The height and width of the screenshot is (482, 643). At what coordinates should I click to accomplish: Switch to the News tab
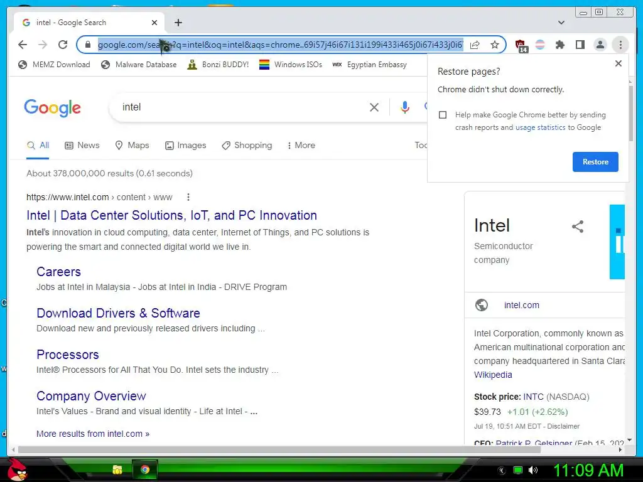82,146
